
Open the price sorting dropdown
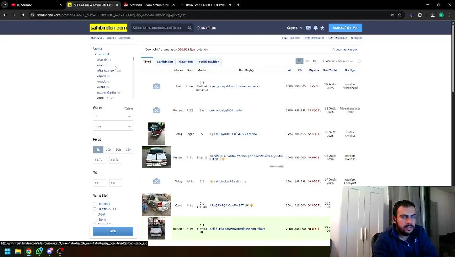[338, 61]
